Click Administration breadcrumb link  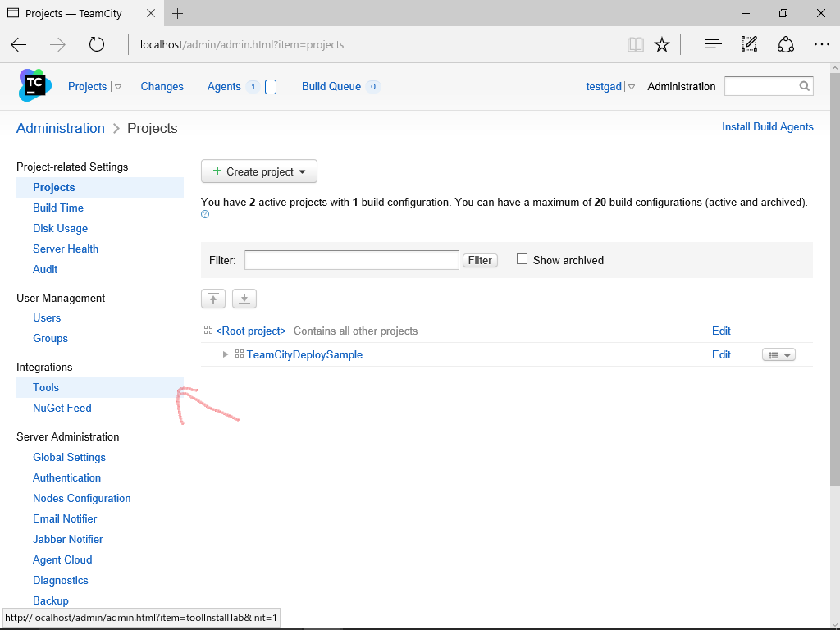click(61, 128)
